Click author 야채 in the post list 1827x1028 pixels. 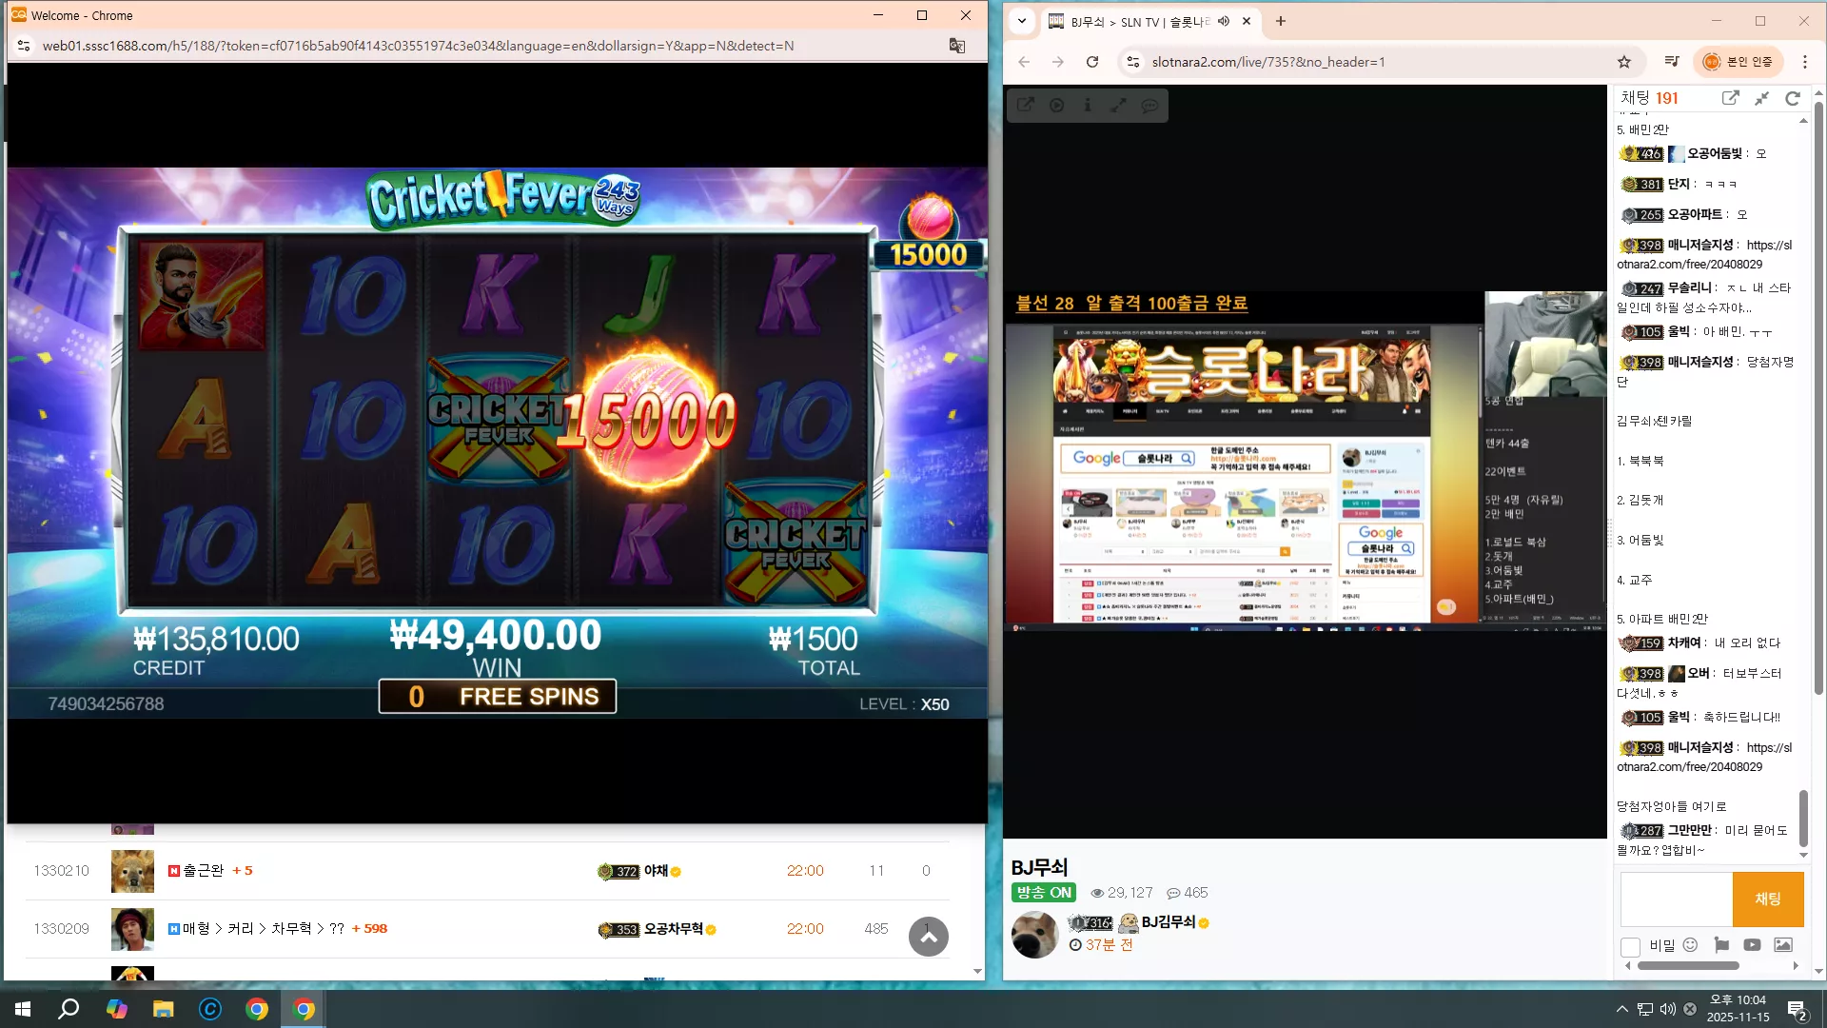tap(656, 871)
